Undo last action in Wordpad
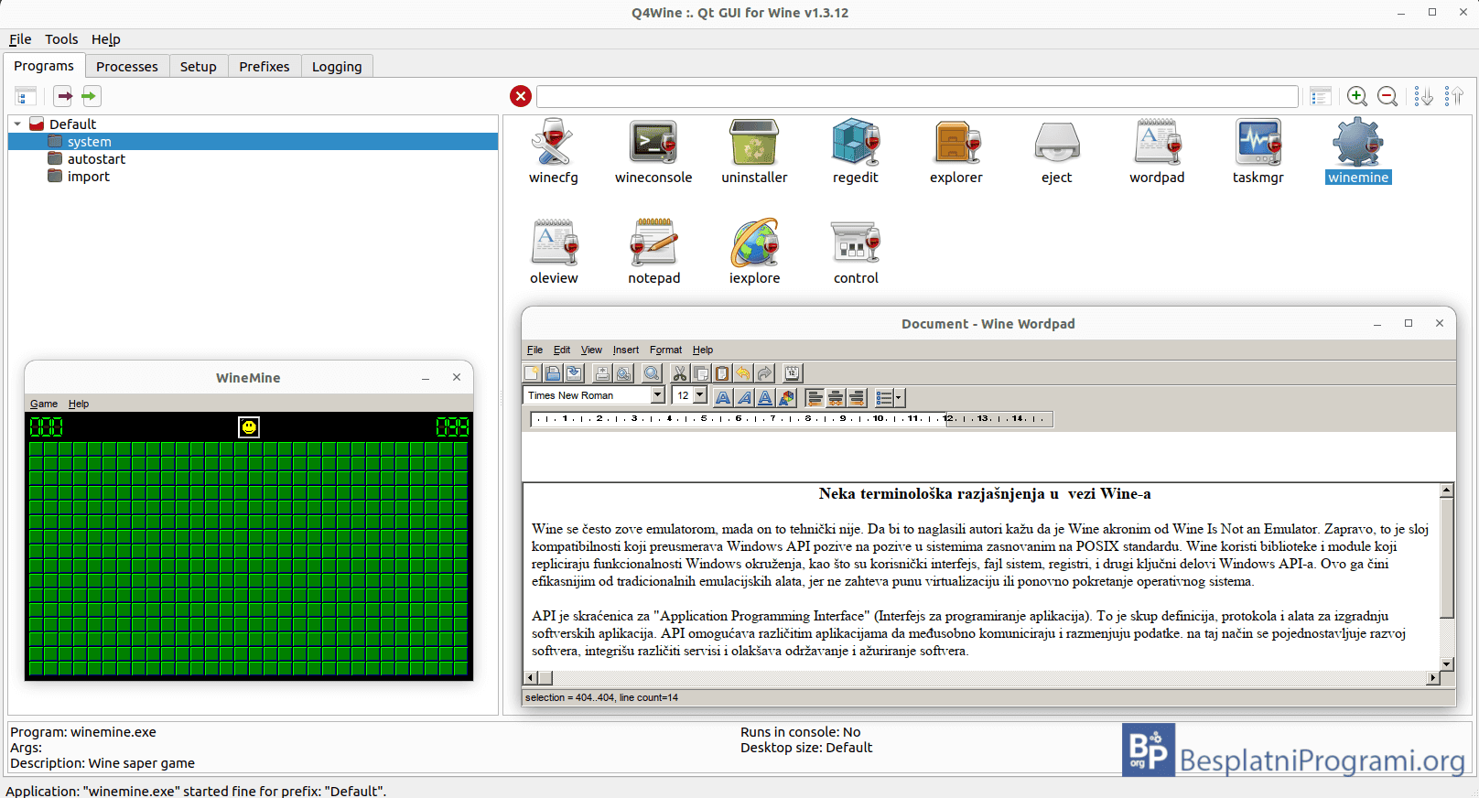Screen dimensions: 1479x798 coord(743,372)
